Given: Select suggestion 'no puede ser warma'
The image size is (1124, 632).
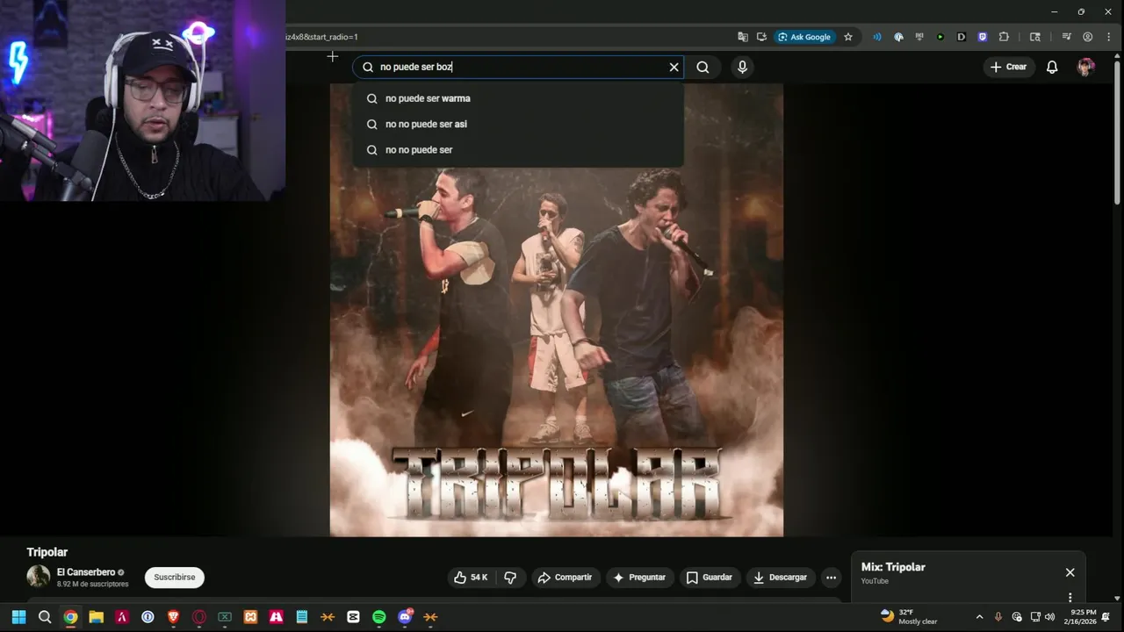Looking at the screenshot, I should 518,98.
